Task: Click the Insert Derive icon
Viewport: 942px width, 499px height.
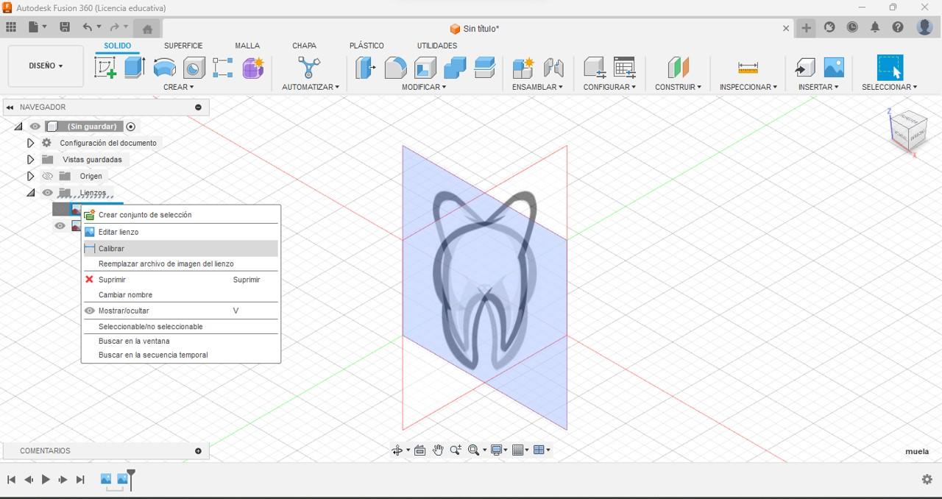Action: 804,68
